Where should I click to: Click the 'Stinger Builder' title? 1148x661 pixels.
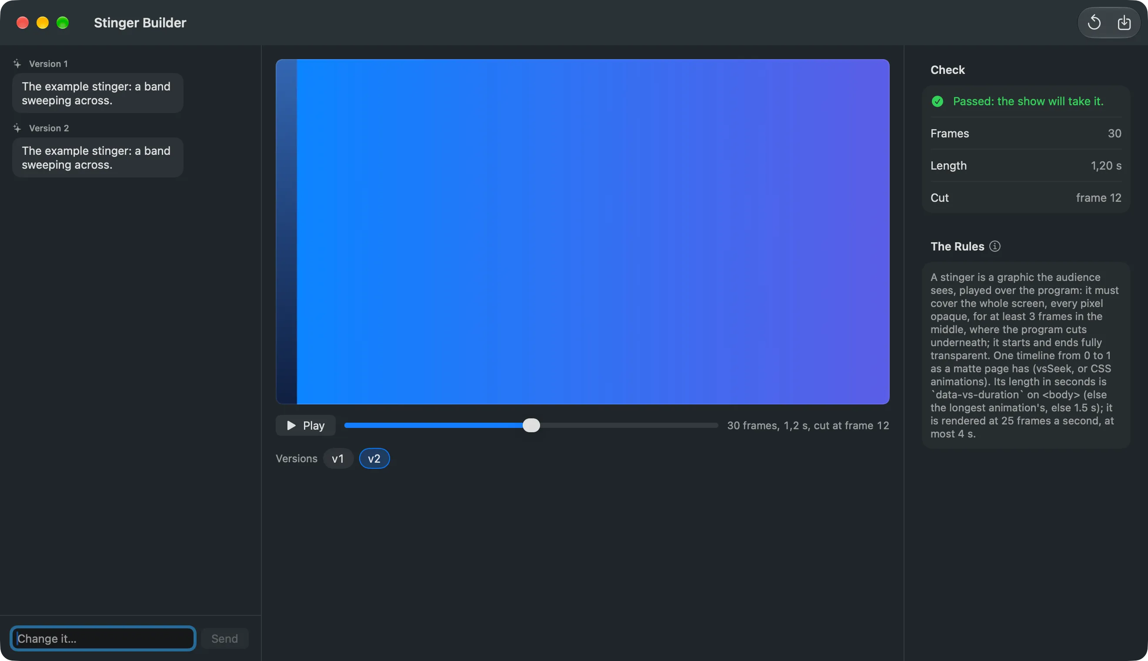tap(140, 23)
